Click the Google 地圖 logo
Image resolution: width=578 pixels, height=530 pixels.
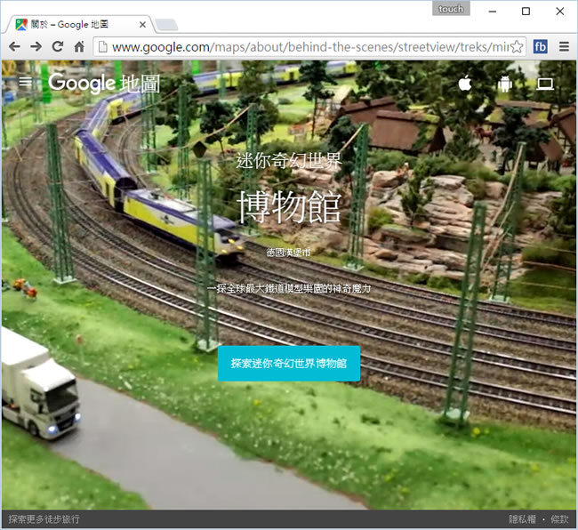[104, 84]
